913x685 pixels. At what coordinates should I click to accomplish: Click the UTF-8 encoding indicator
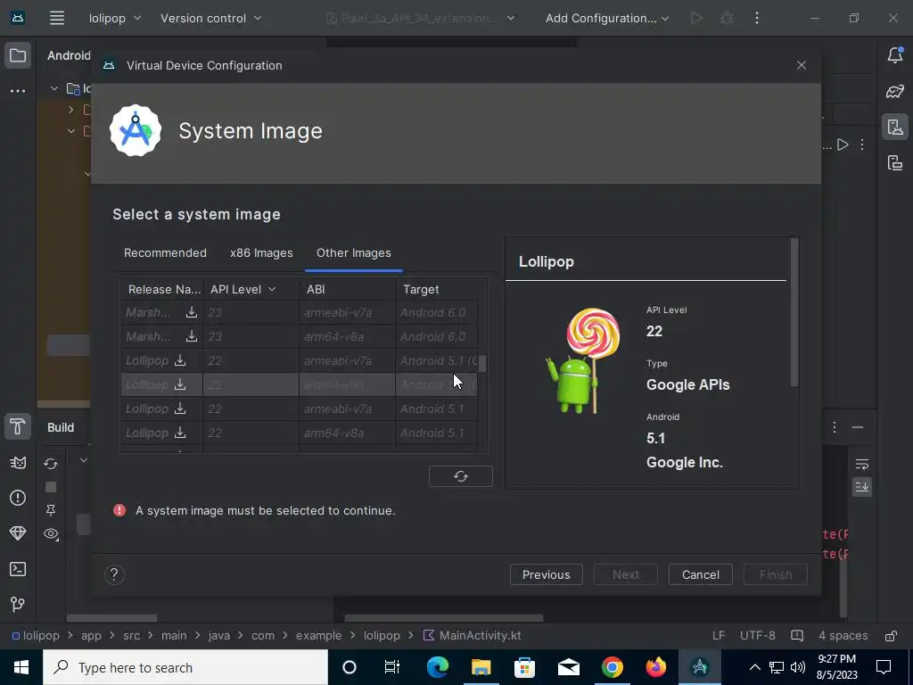tap(757, 635)
